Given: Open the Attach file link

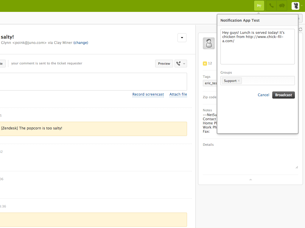Looking at the screenshot, I should [178, 94].
